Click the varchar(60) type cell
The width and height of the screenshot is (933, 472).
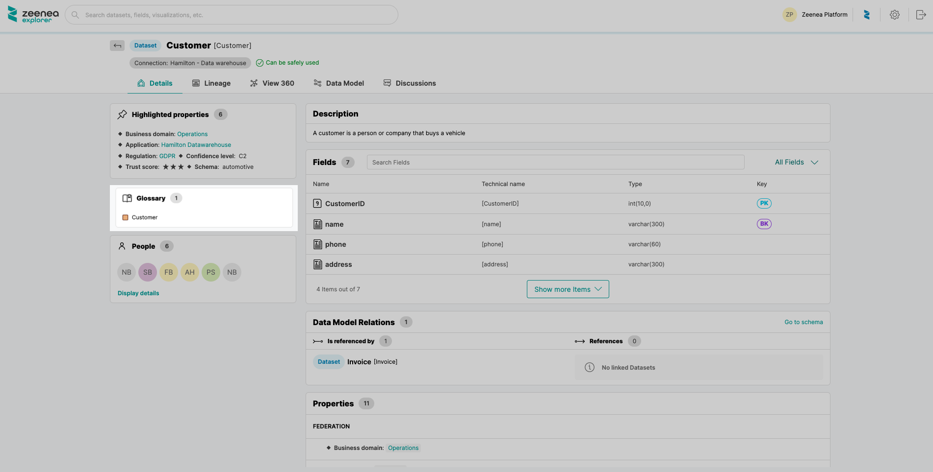tap(645, 244)
